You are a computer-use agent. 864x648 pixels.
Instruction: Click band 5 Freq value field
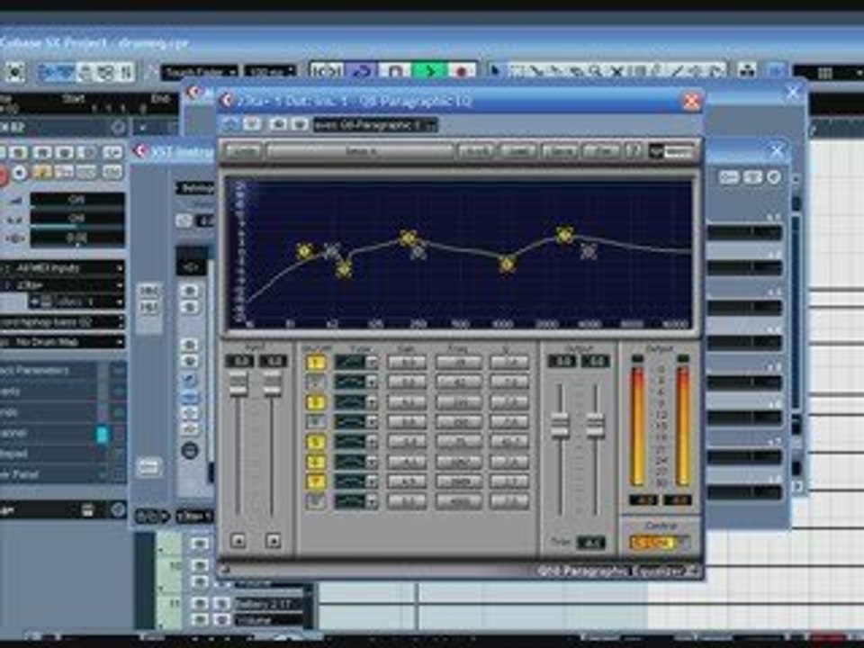[458, 442]
